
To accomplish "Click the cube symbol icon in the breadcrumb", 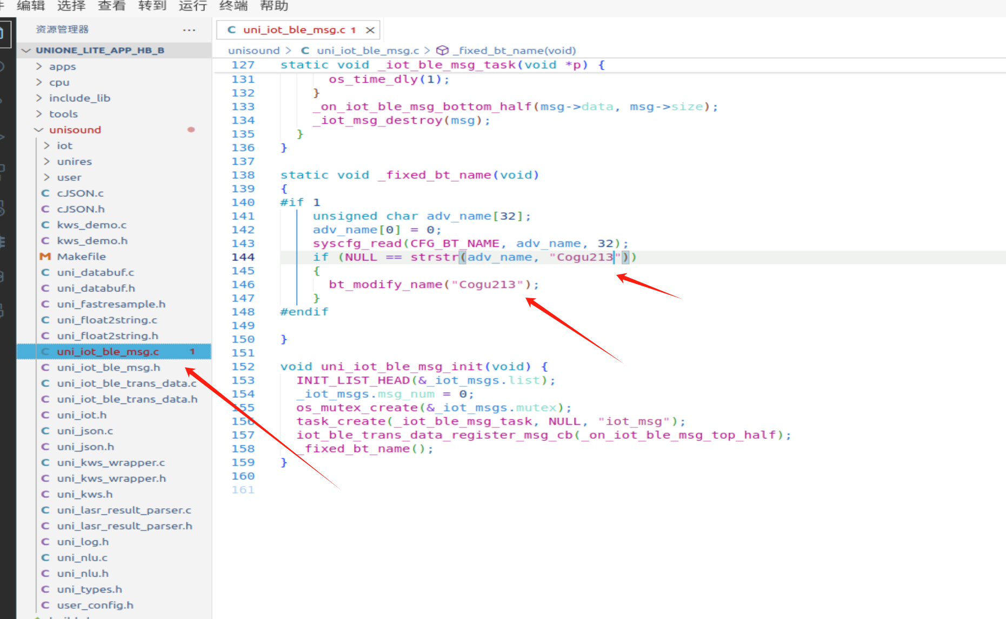I will (442, 50).
